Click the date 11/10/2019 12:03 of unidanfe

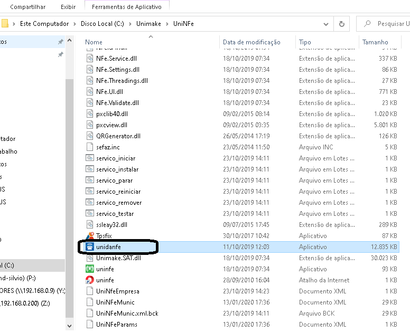[246, 247]
